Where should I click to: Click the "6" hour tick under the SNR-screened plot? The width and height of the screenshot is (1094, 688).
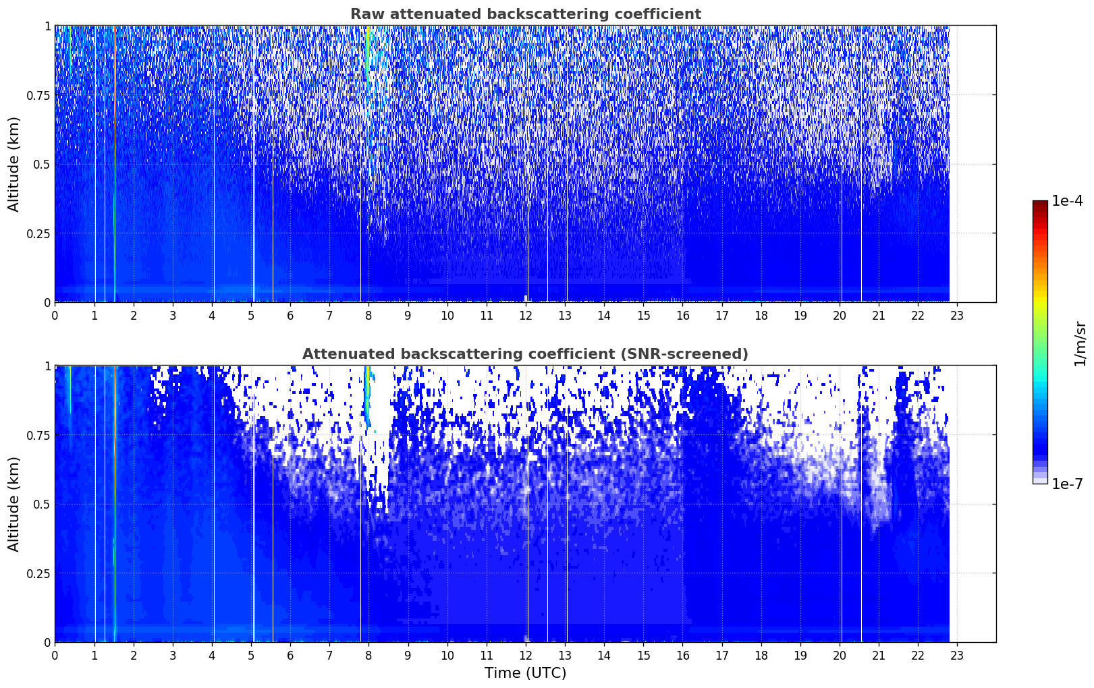point(290,655)
